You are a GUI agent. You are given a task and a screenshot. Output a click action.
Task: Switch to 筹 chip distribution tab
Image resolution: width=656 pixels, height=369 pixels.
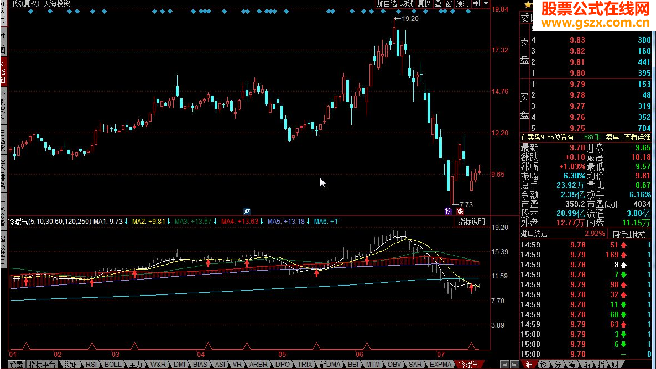[572, 365]
